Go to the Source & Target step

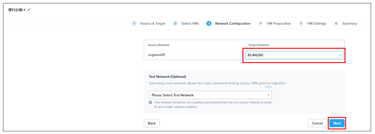(x=153, y=23)
